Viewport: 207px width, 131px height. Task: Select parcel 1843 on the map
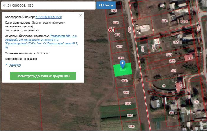click(130, 115)
